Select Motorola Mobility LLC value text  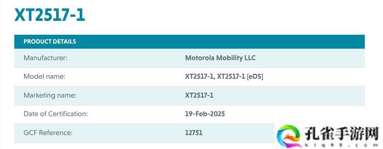click(220, 58)
